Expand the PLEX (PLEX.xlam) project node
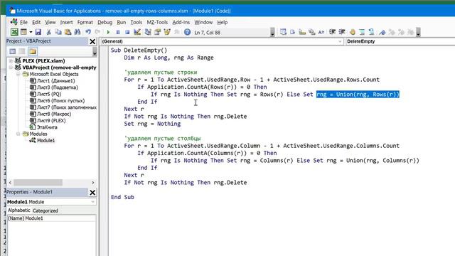The width and height of the screenshot is (455, 256). [x=11, y=60]
